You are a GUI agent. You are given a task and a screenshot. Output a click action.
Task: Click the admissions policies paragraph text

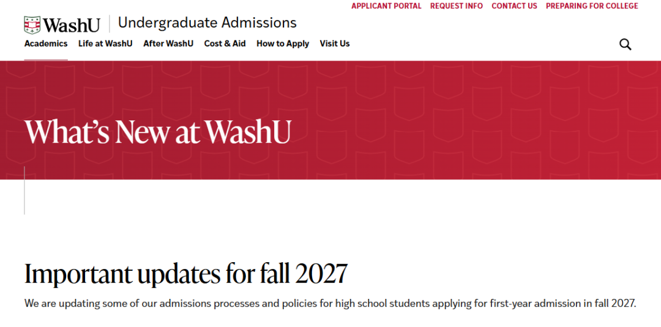330,303
